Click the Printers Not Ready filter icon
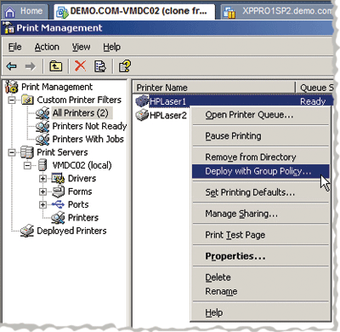The image size is (340, 332). [x=42, y=126]
